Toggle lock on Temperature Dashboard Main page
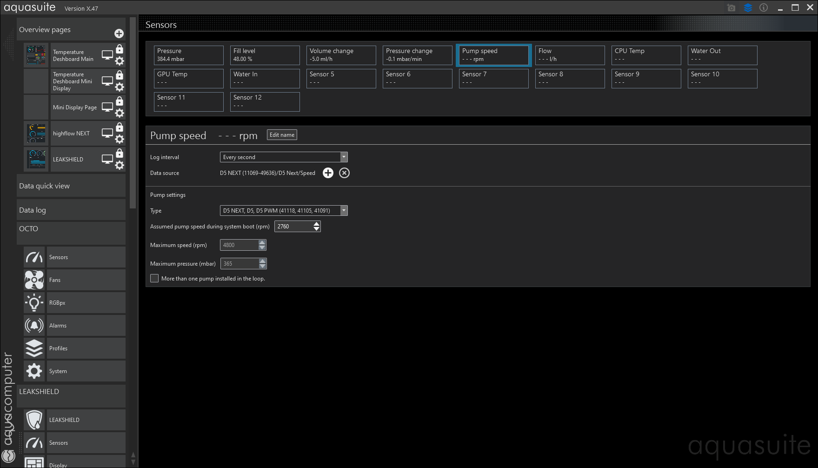Screen dimensions: 818x468 click(120, 49)
